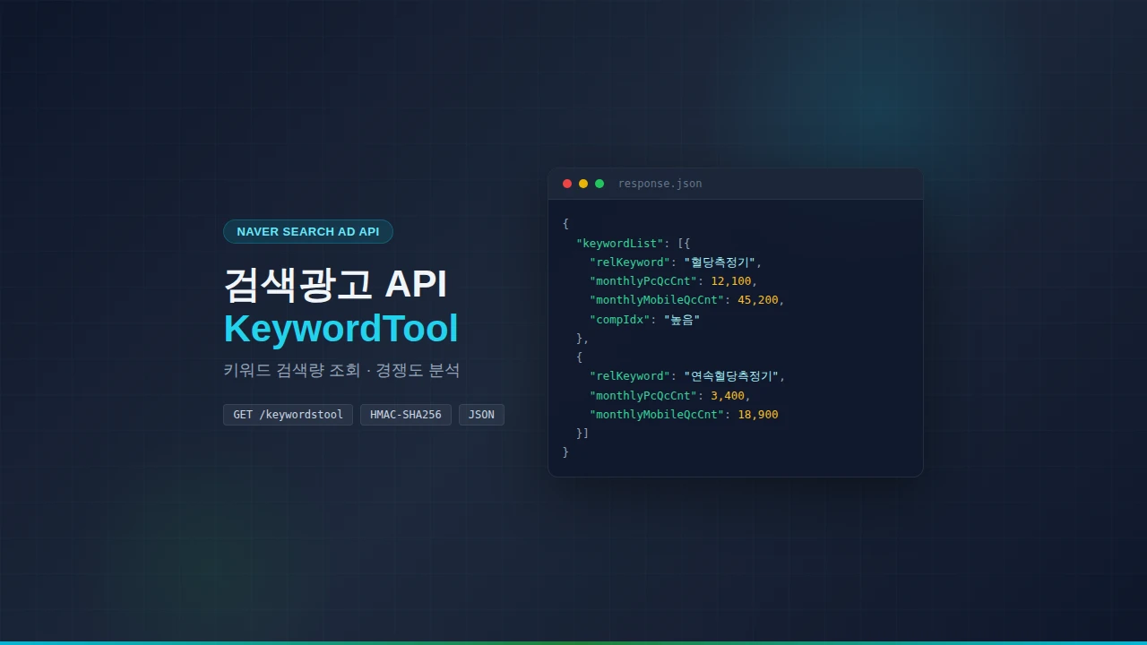
Task: Select the response.json window title
Action: point(660,183)
